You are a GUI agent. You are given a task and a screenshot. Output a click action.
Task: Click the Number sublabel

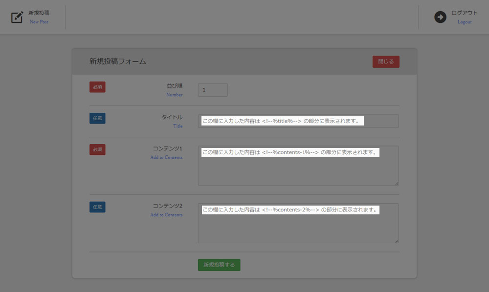point(175,95)
